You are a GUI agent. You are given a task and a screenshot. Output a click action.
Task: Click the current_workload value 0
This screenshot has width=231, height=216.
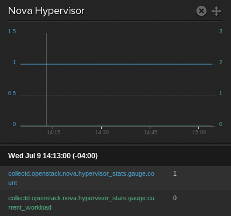point(175,198)
